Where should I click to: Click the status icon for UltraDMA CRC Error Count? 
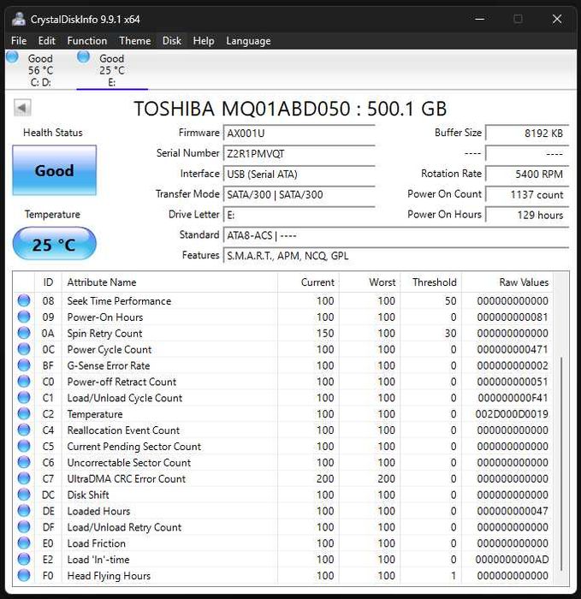pos(24,478)
